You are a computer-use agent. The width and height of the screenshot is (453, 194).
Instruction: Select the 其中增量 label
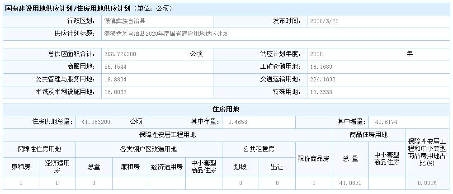point(352,122)
